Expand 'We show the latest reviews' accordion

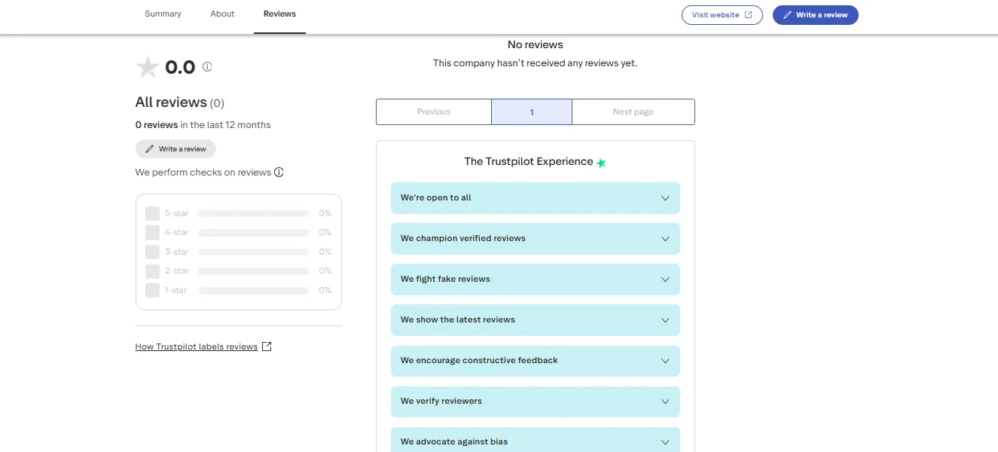pos(536,320)
